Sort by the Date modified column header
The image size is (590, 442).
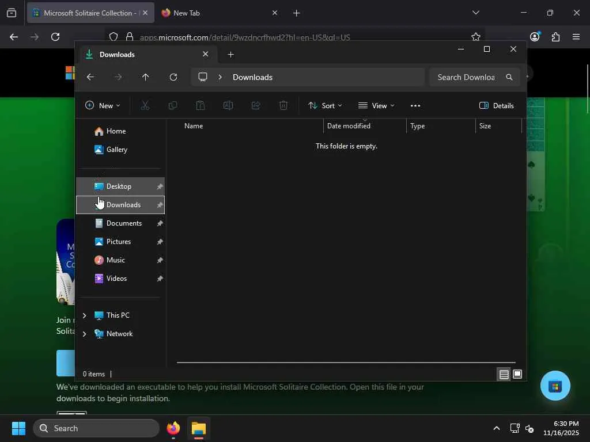point(365,126)
